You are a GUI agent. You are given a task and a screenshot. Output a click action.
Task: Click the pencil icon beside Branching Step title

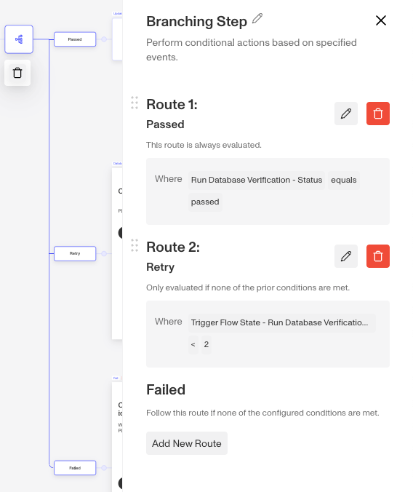point(257,18)
